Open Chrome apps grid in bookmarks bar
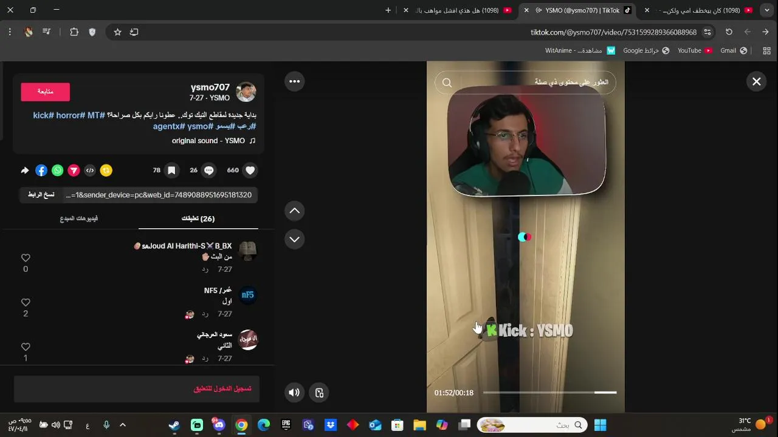778x437 pixels. (766, 51)
